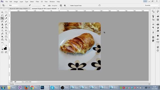Switch to the 06.psd document tab

coord(18,8)
